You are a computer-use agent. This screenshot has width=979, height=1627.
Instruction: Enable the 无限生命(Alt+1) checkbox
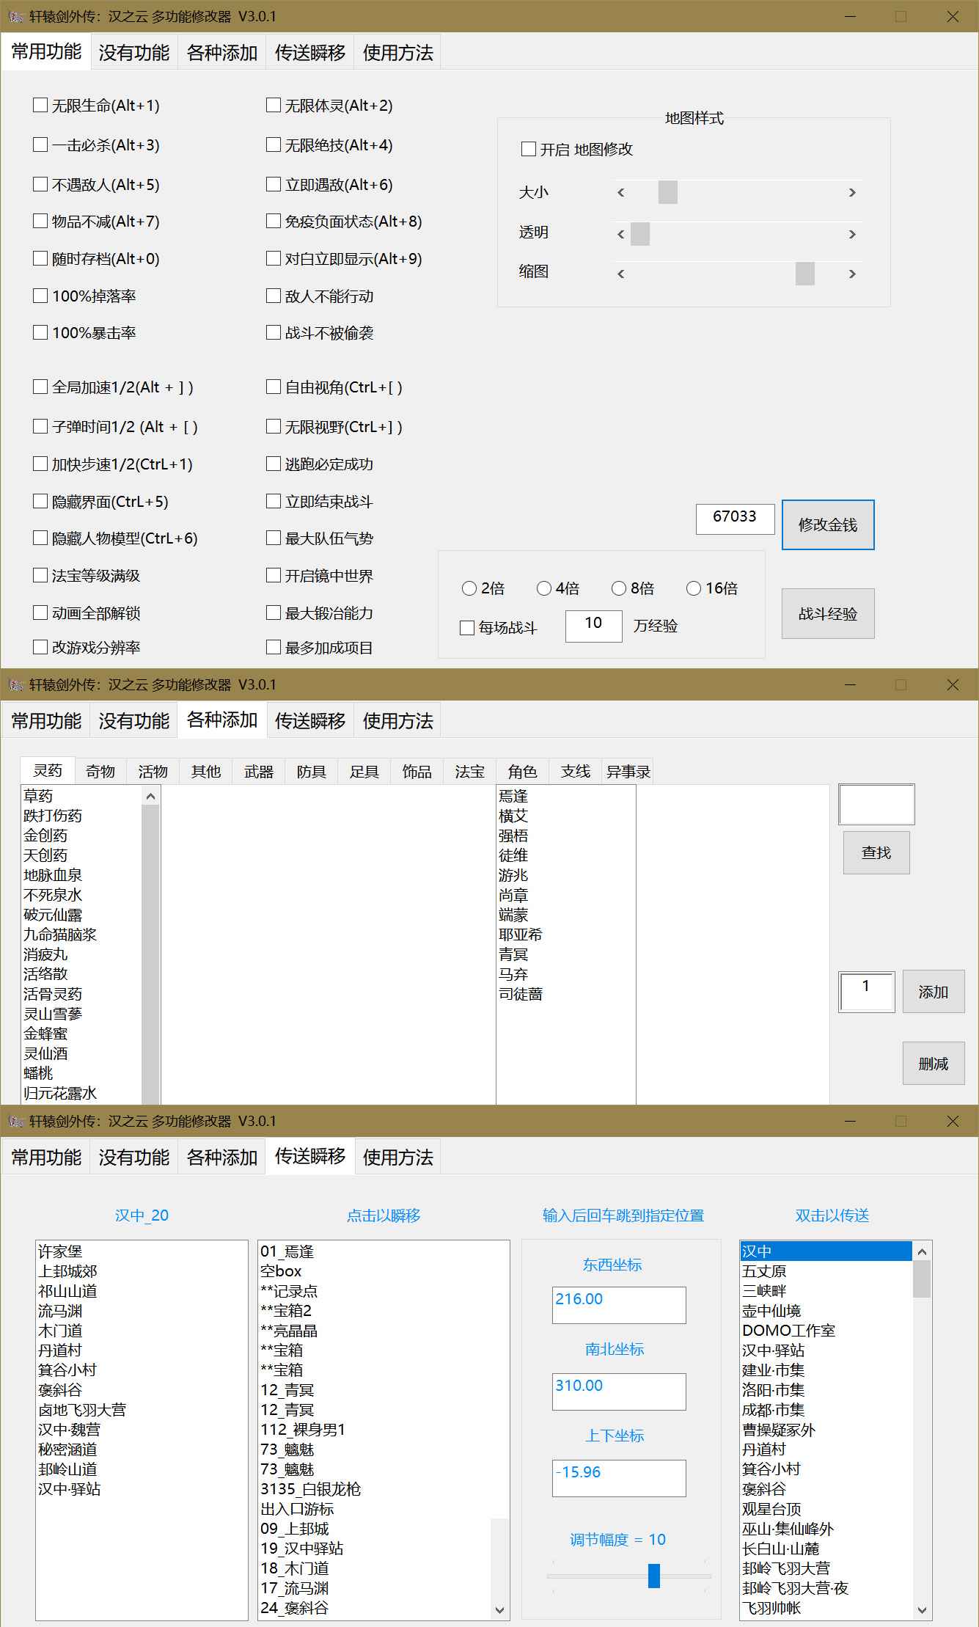(41, 106)
